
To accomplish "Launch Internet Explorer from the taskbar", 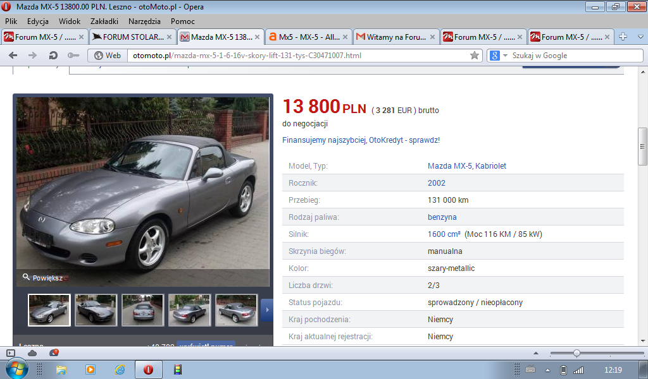I will coord(120,370).
